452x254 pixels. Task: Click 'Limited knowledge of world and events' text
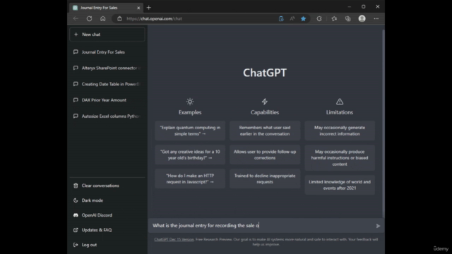340,185
